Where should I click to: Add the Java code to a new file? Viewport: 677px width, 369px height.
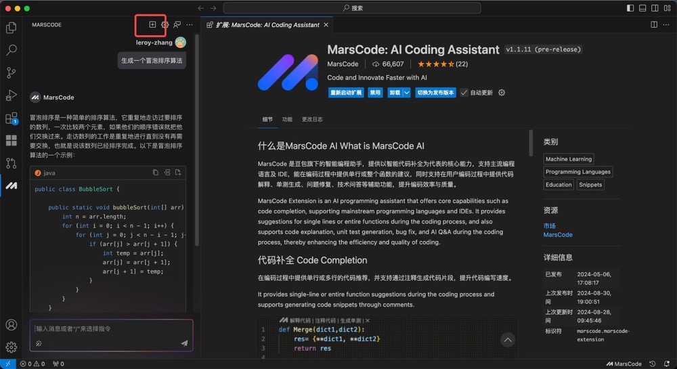pyautogui.click(x=178, y=173)
